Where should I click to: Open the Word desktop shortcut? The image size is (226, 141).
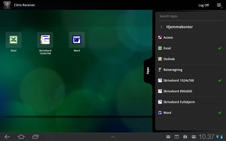pyautogui.click(x=77, y=40)
